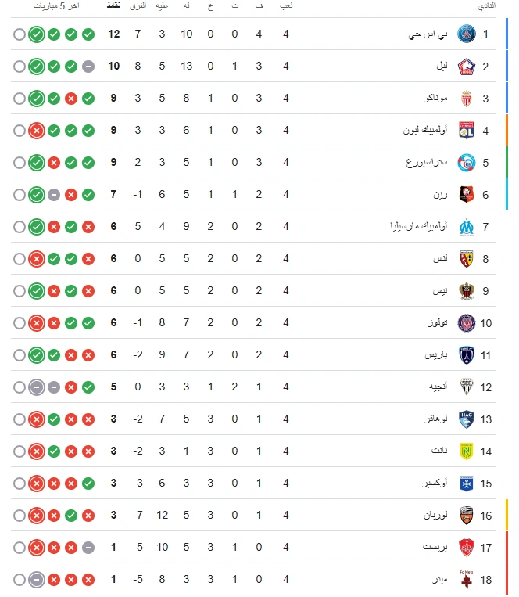Click Lyon's latest match loss indicator
Viewport: 519px width, 597px height.
coord(37,131)
